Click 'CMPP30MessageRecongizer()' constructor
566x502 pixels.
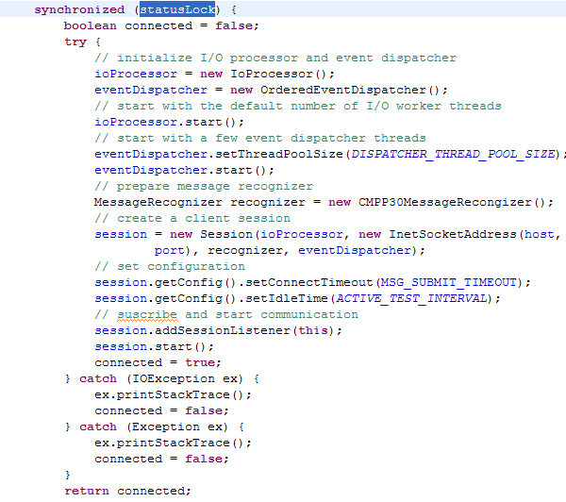pos(452,202)
